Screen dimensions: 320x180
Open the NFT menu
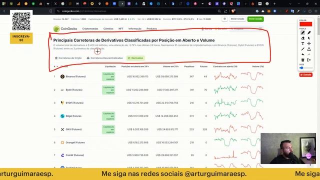click(121, 29)
